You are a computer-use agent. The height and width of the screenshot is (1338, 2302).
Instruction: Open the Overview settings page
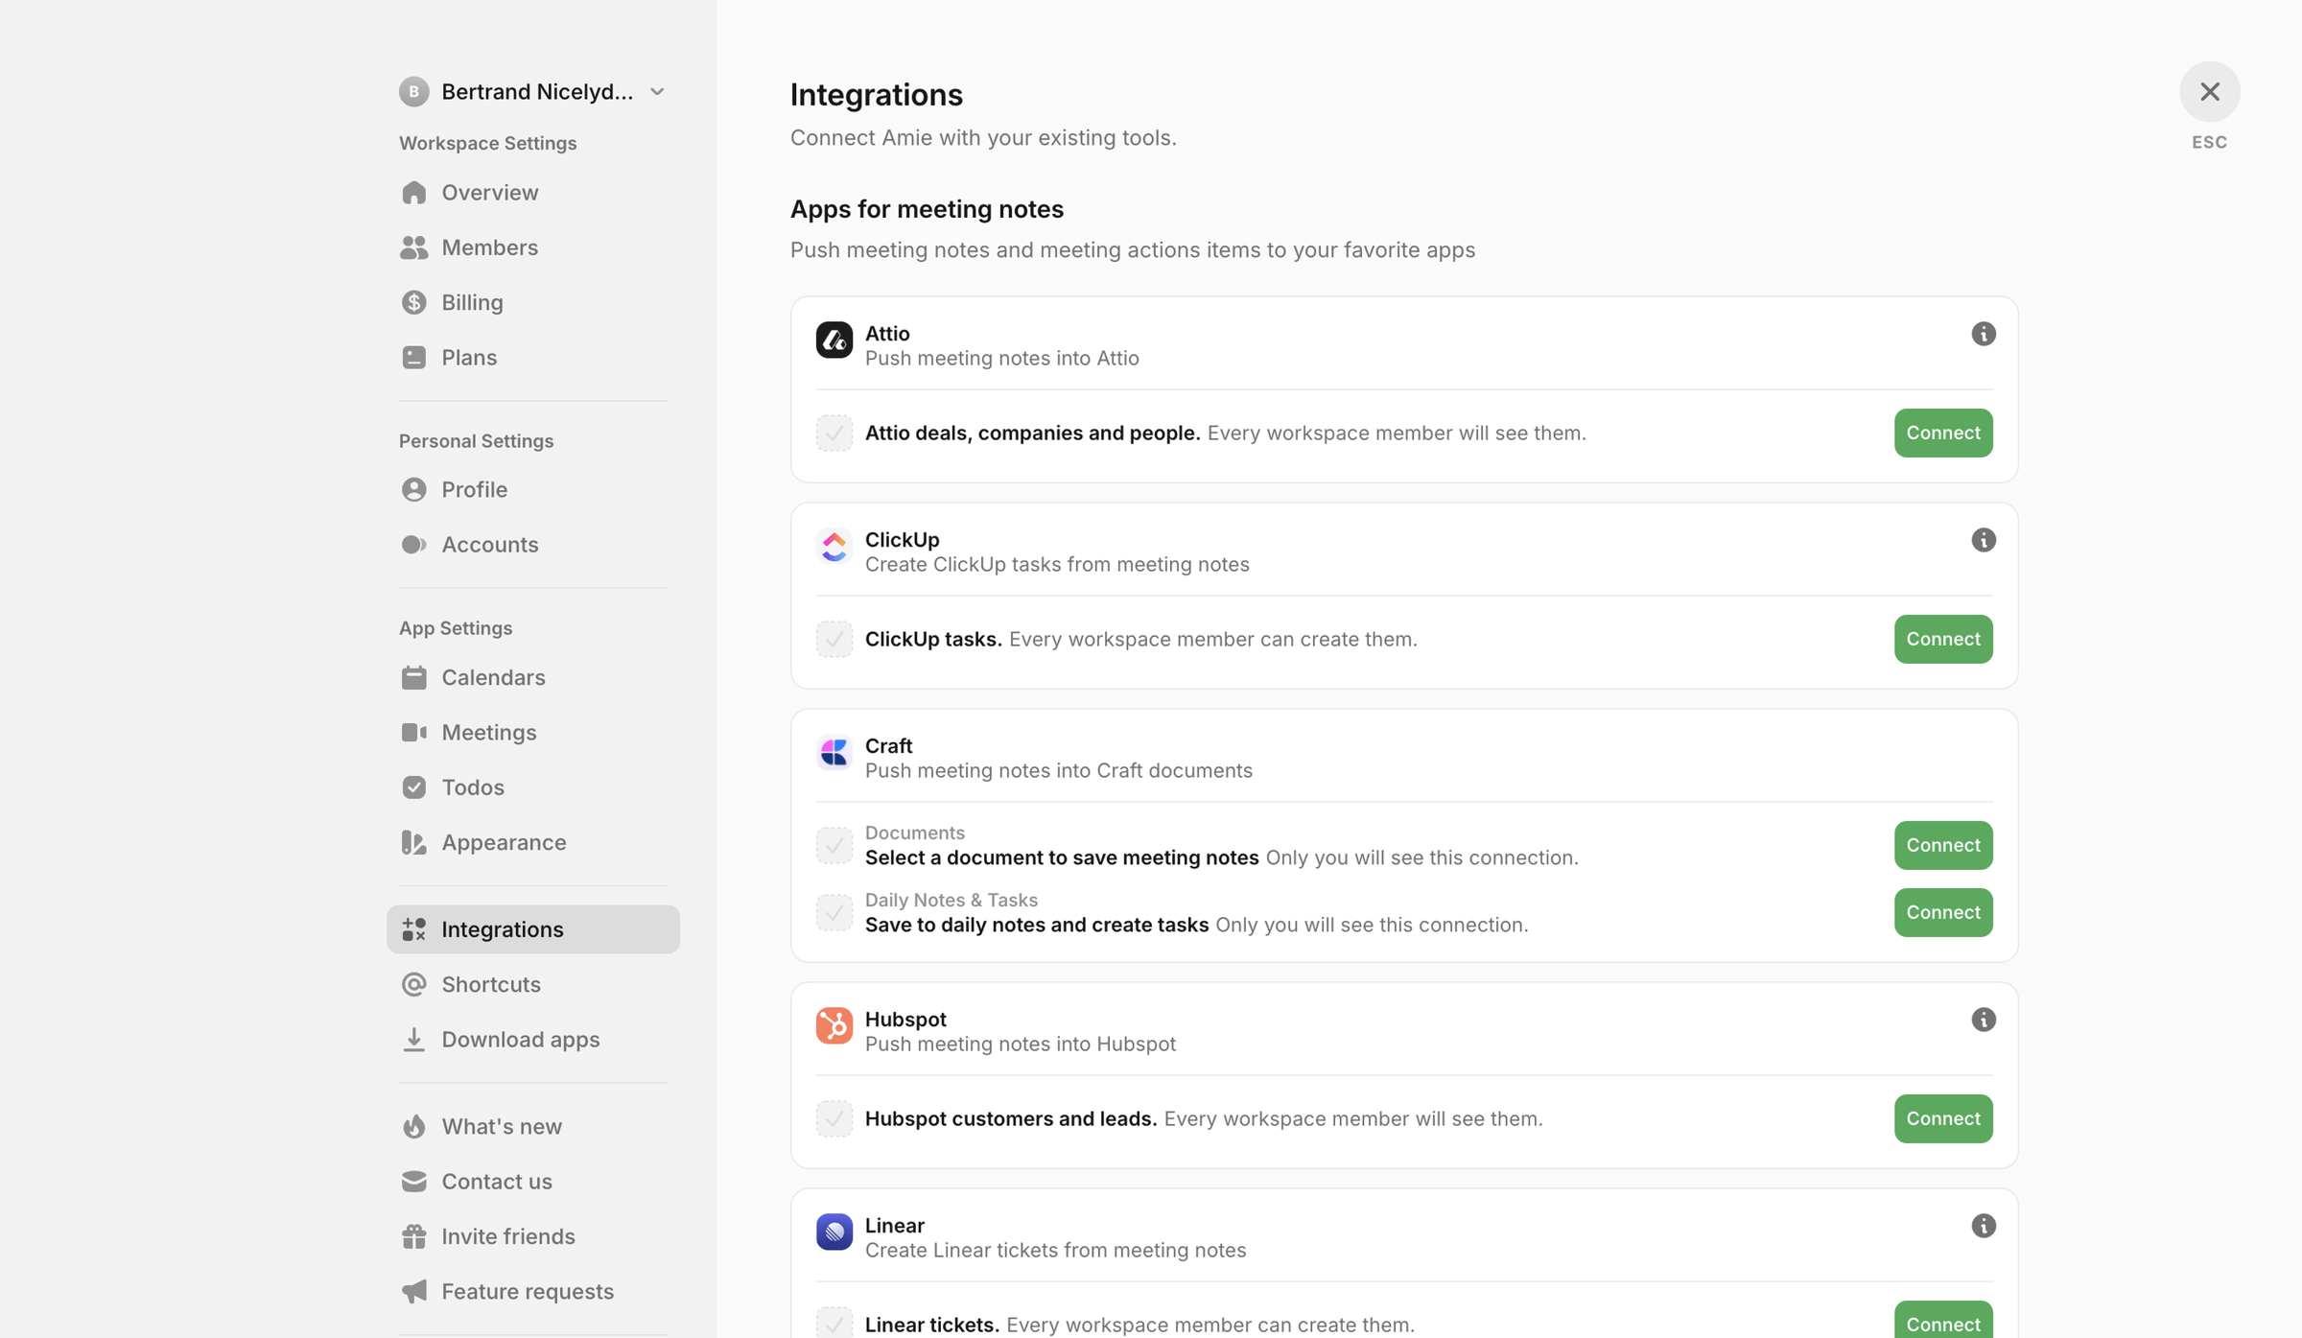(532, 193)
